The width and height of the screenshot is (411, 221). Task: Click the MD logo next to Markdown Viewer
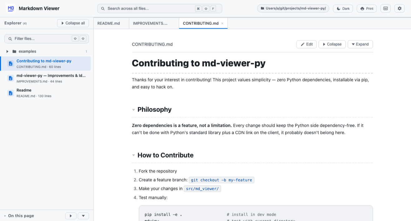point(11,8)
